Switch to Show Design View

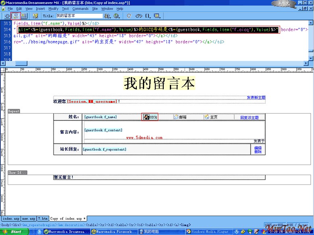click(x=24, y=16)
